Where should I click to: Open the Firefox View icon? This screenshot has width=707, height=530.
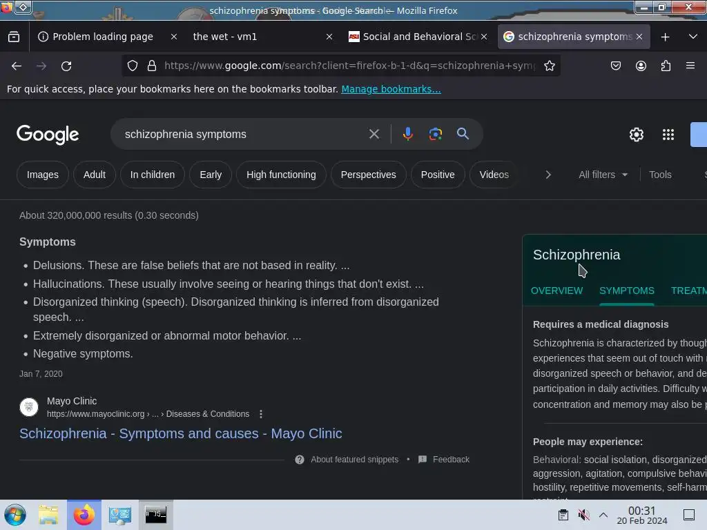click(14, 37)
